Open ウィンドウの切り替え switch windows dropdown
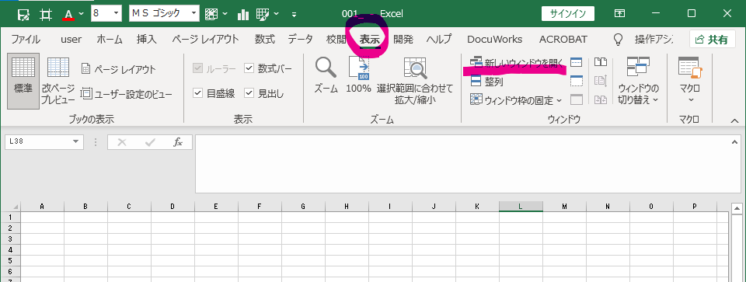 tap(639, 81)
